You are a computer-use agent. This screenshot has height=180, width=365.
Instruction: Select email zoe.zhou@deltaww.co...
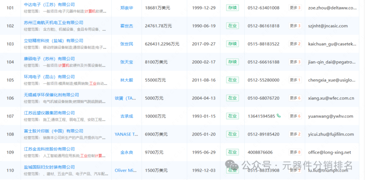[332, 8]
